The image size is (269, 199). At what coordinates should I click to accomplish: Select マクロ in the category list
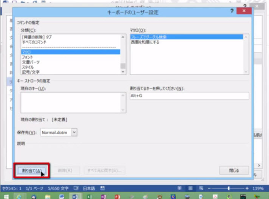[70, 52]
